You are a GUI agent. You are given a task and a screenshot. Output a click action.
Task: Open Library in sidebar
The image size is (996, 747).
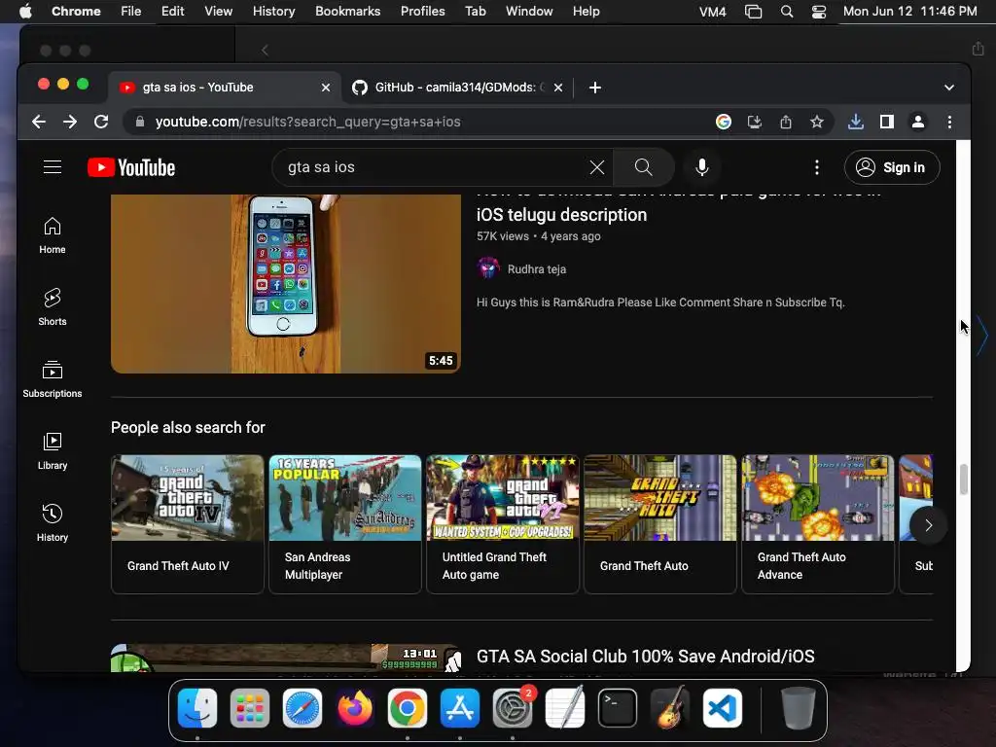point(53,451)
